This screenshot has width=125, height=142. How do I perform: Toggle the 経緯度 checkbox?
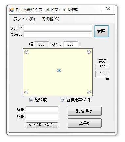click(31, 100)
